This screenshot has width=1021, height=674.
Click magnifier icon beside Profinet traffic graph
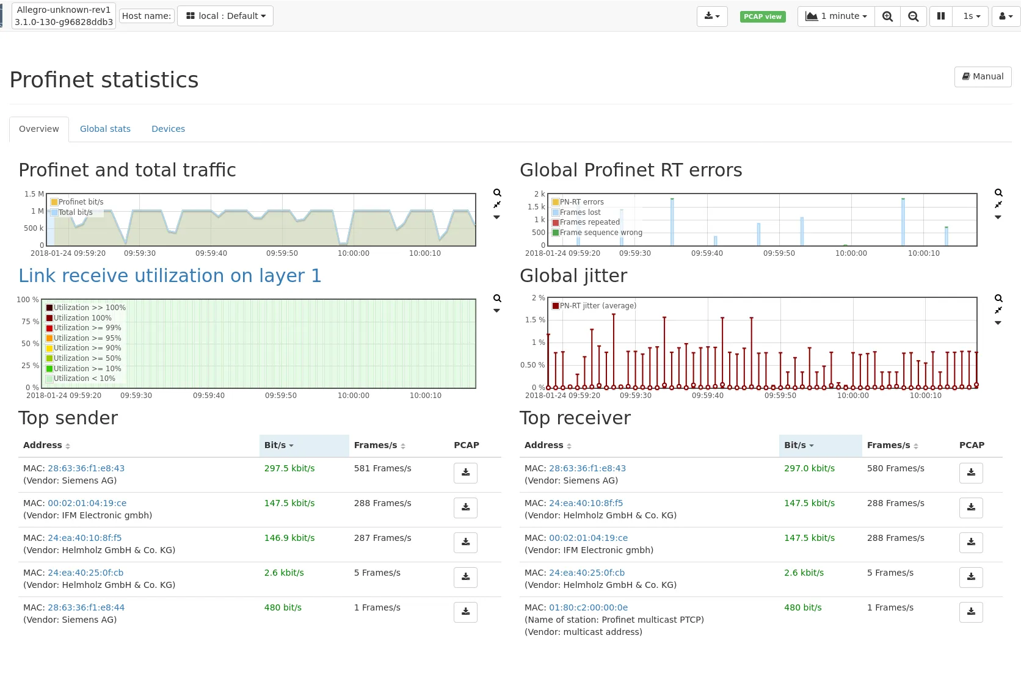(x=497, y=193)
